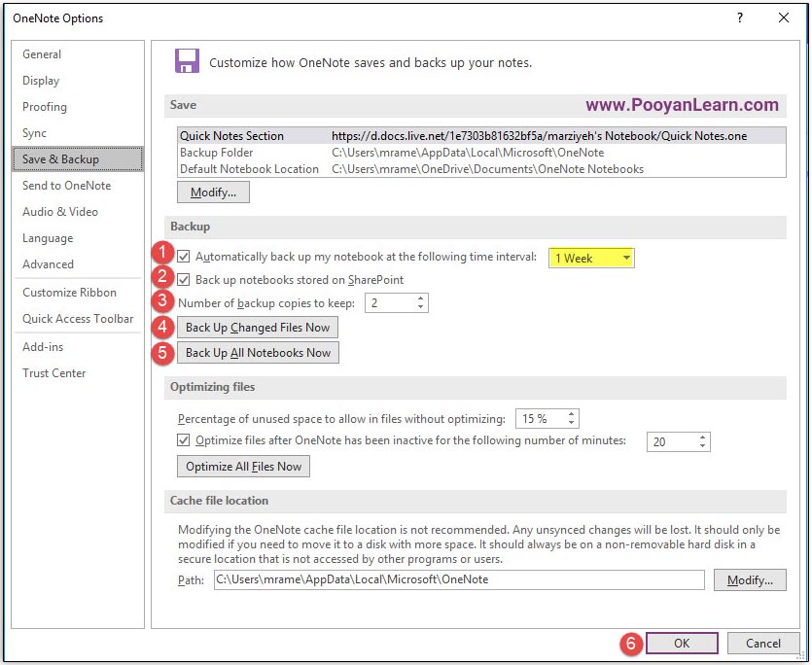Image resolution: width=812 pixels, height=665 pixels.
Task: Select the Default Notebook Location row
Action: coord(481,169)
